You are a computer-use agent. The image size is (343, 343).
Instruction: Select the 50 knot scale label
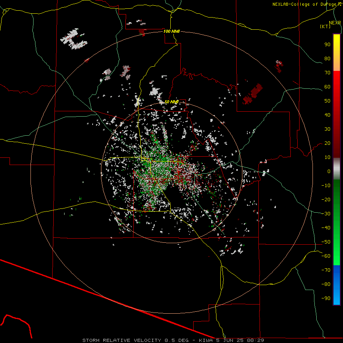coord(327,101)
